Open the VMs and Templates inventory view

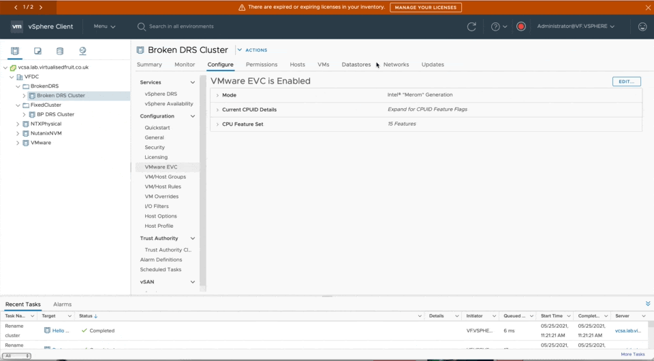pyautogui.click(x=37, y=51)
